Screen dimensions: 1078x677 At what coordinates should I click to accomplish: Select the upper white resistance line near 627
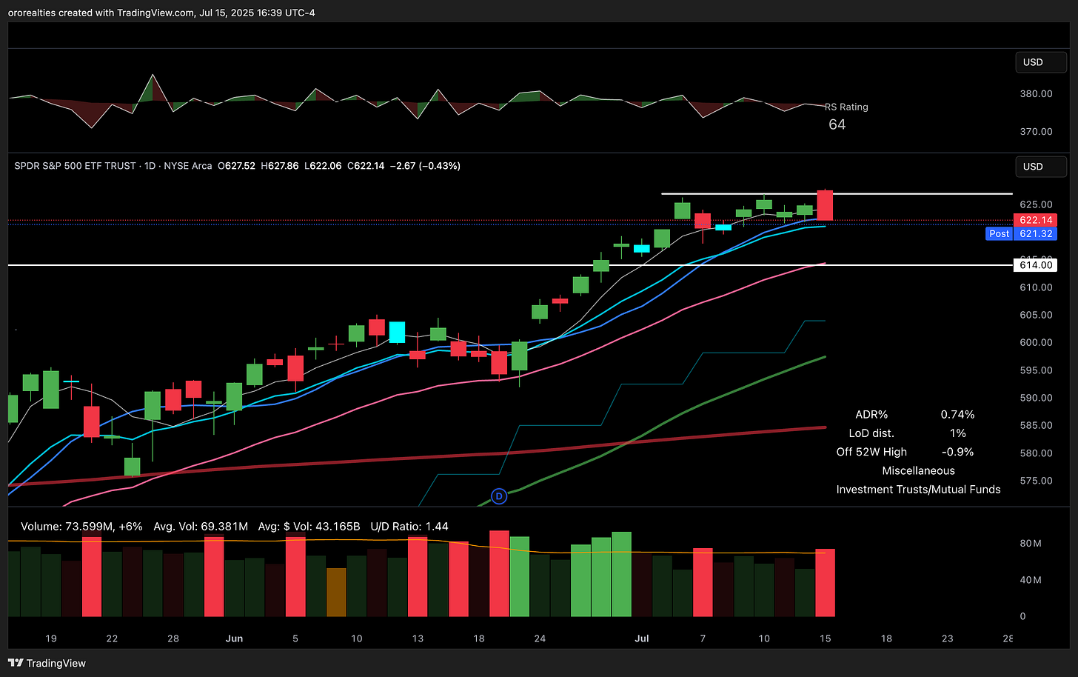[x=837, y=194]
